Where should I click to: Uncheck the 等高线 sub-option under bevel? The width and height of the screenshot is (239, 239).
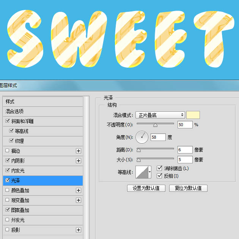pos(11,131)
